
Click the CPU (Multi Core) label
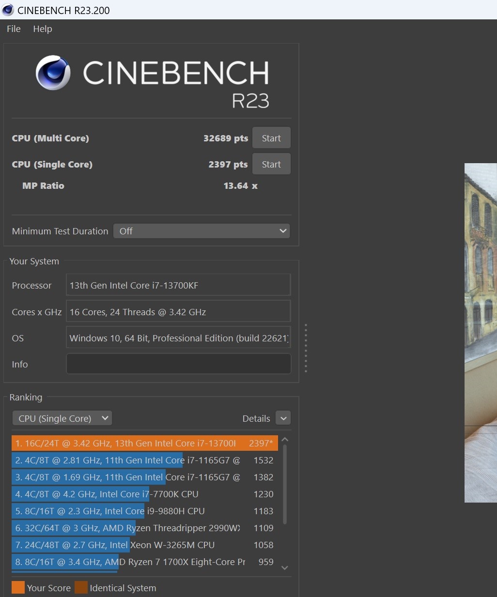point(50,138)
